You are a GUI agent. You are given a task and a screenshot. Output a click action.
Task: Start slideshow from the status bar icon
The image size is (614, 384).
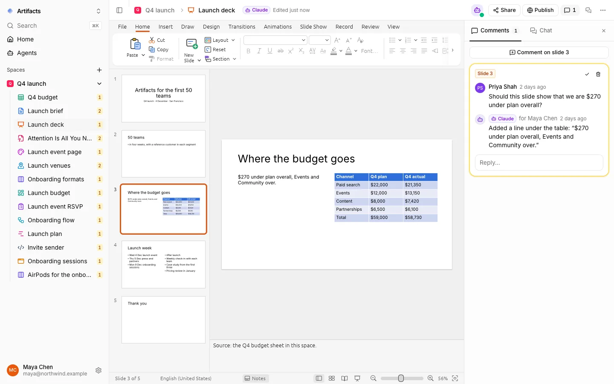tap(357, 378)
